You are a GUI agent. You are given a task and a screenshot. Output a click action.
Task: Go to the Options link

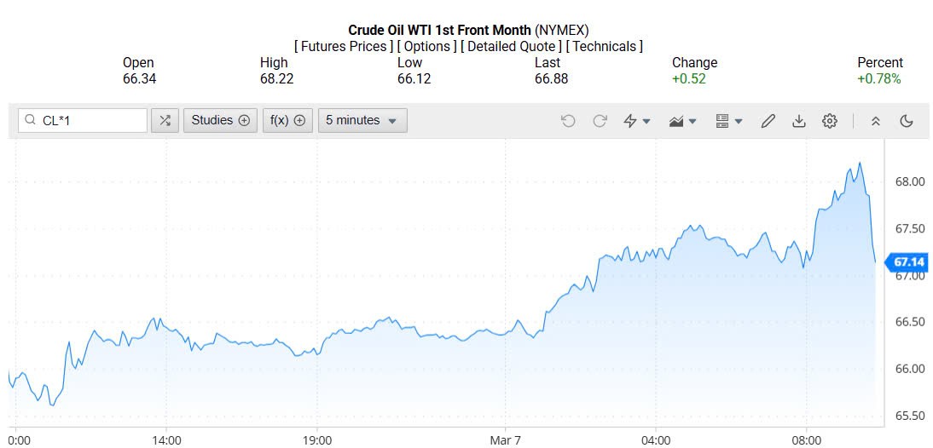[426, 46]
